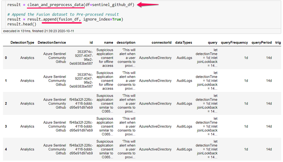Click the query column header
Viewport: 283px width, 162px height.
[x=212, y=42]
